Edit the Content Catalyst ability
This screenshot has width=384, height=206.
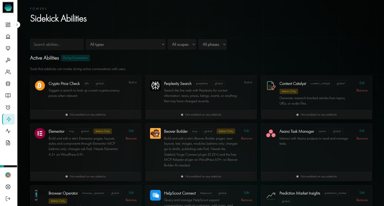pos(362,83)
